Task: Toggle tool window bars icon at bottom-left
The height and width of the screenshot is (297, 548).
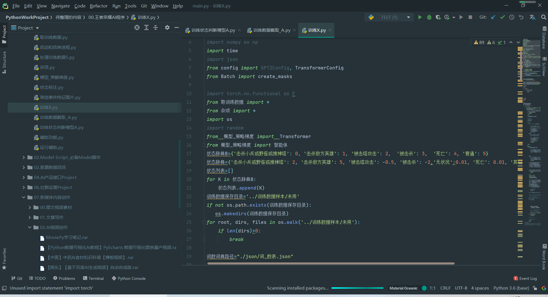Action: [x=4, y=288]
